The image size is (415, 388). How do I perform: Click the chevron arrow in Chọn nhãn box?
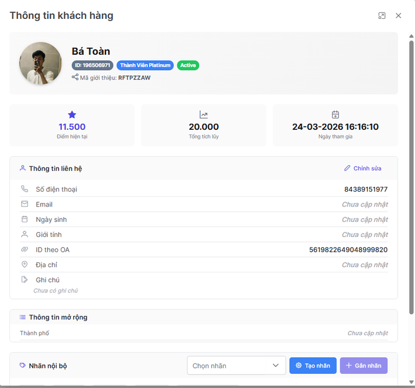coord(275,366)
